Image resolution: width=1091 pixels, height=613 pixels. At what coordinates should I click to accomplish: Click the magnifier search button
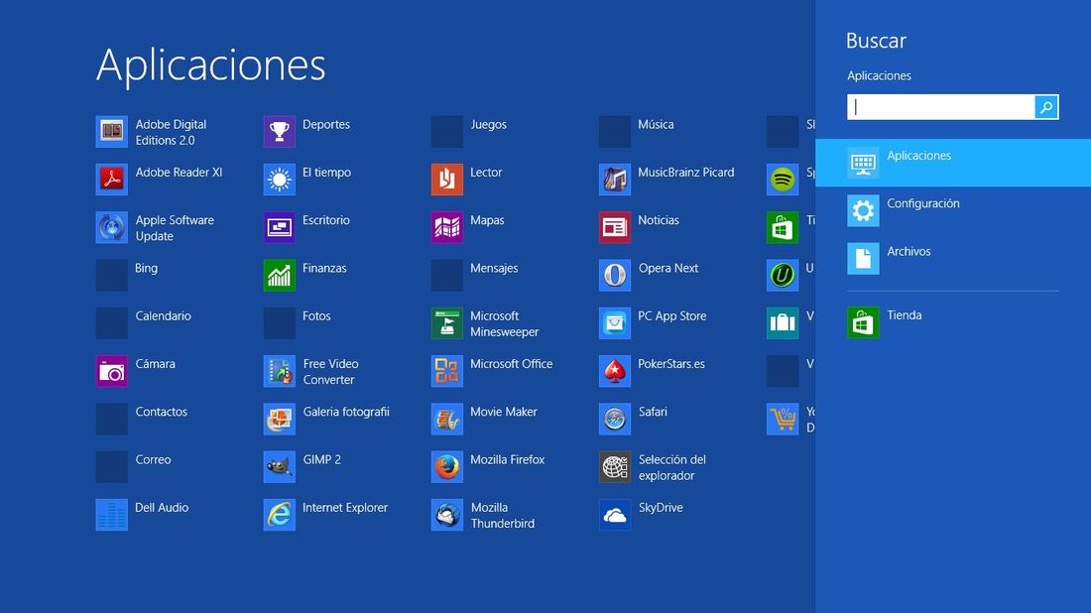(x=1046, y=107)
